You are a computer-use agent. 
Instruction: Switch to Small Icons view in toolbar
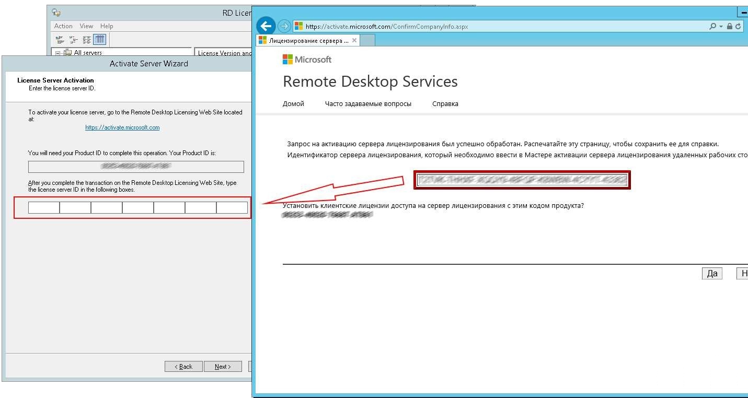tap(73, 39)
